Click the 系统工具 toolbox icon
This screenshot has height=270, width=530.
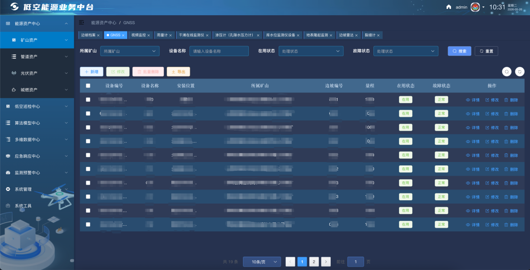click(8, 206)
